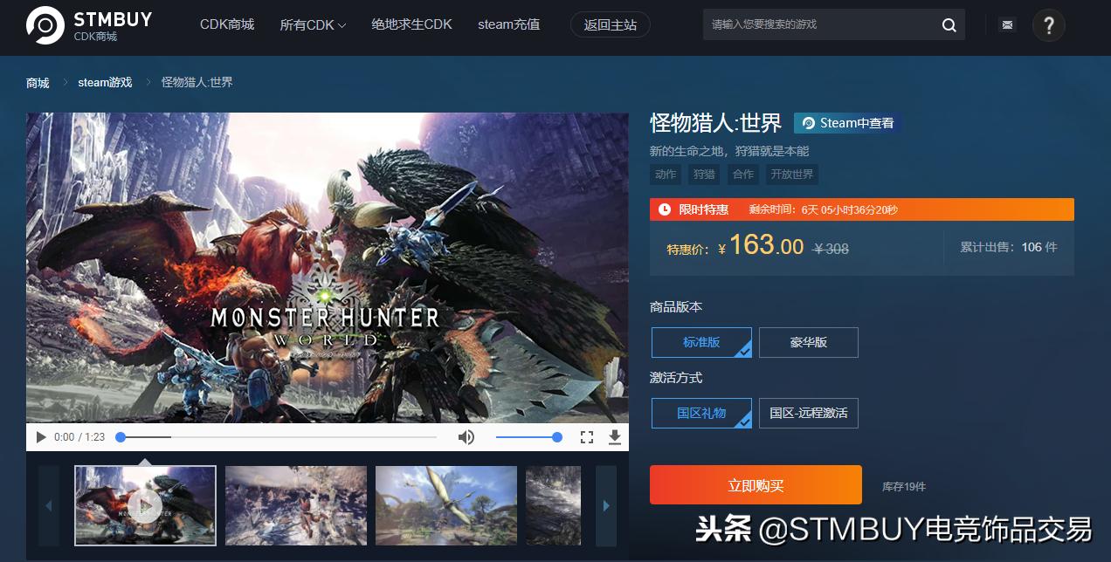Viewport: 1111px width, 562px height.
Task: Click the search magnifier icon
Action: coord(949,24)
